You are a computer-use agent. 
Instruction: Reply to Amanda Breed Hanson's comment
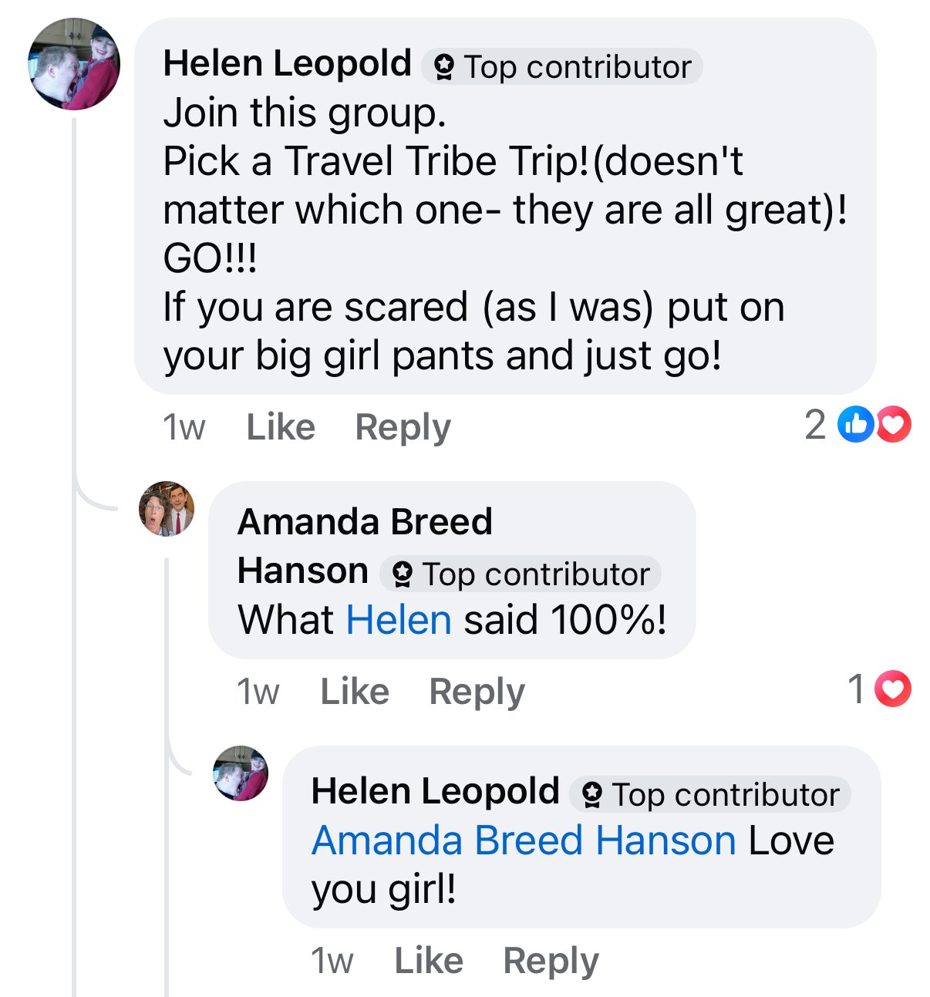coord(477,692)
